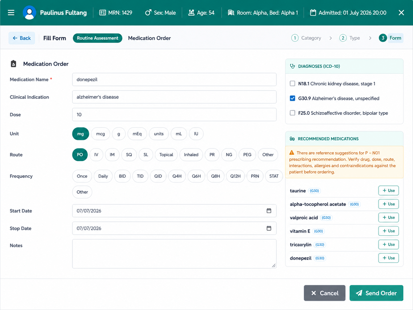Select the SL route

pyautogui.click(x=146, y=155)
